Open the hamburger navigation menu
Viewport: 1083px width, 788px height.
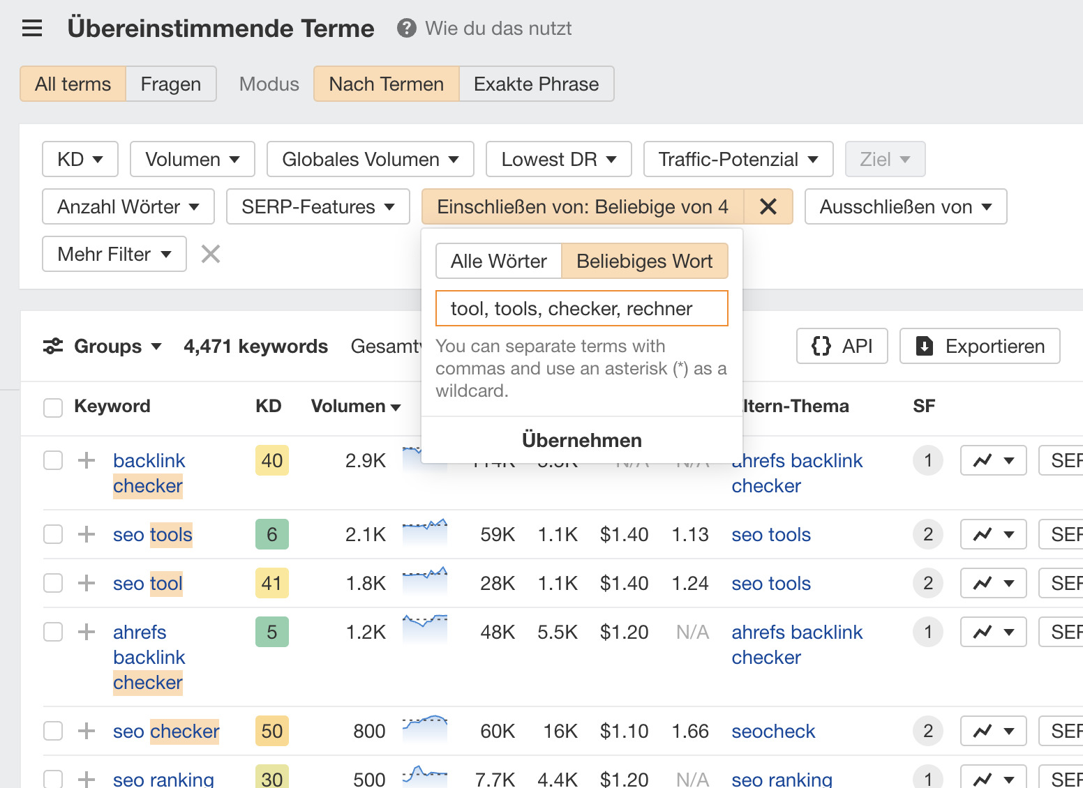(31, 28)
